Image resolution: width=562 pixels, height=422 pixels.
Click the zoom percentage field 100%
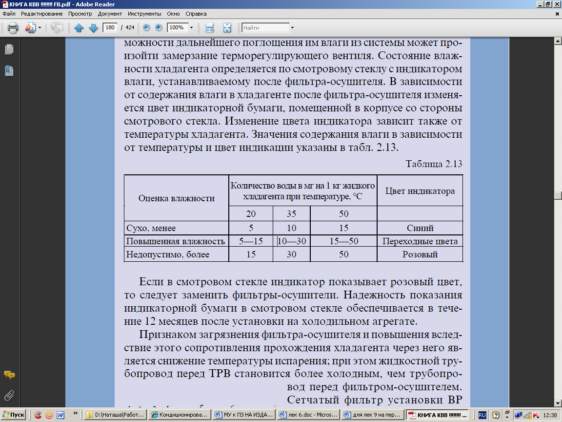(x=178, y=27)
